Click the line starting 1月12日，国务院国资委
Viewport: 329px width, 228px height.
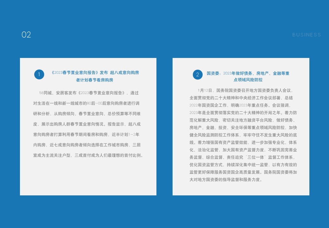tap(247, 90)
